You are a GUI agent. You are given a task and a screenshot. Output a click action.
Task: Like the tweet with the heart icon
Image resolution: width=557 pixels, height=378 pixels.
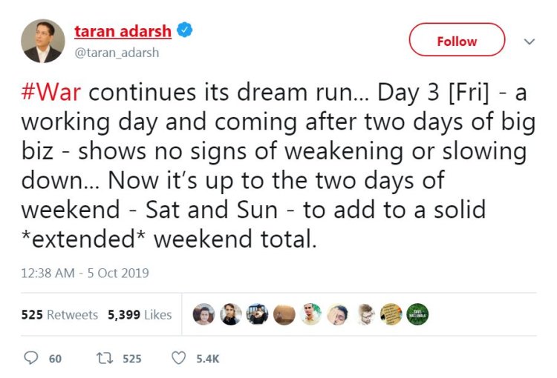click(x=178, y=358)
